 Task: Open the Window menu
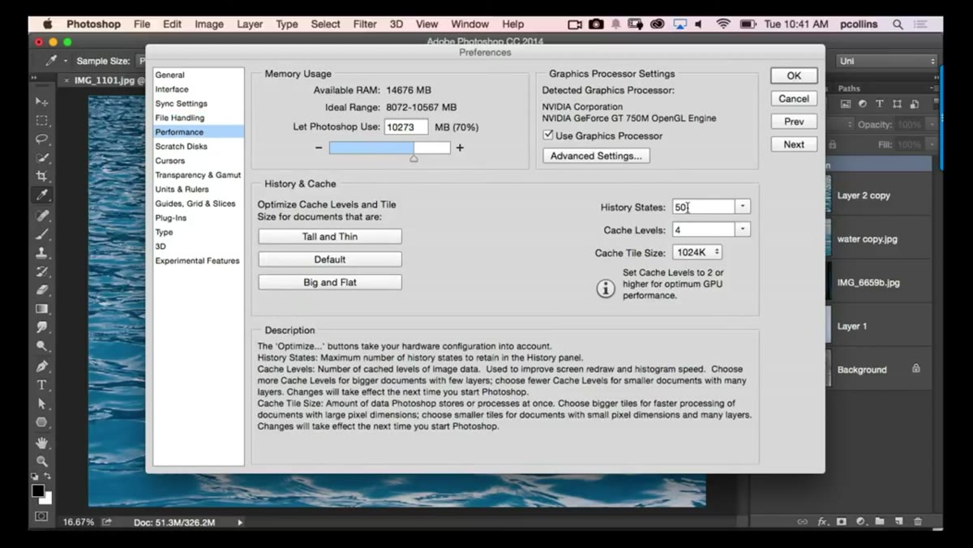pyautogui.click(x=469, y=24)
